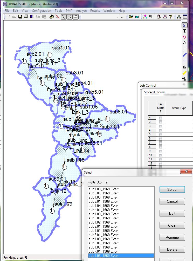Image resolution: width=193 pixels, height=261 pixels.
Task: Select the Text tool
Action: pos(184,31)
